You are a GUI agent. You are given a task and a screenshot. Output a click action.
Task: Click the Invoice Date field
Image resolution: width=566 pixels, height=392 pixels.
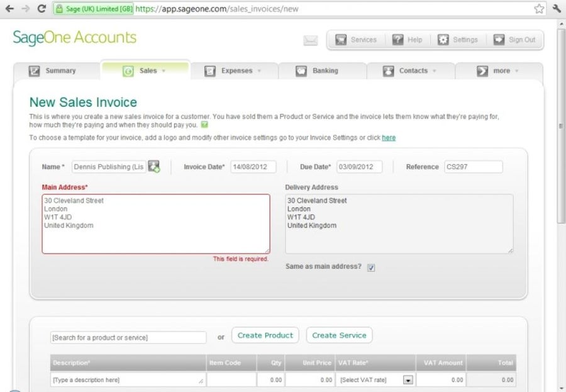click(x=253, y=167)
